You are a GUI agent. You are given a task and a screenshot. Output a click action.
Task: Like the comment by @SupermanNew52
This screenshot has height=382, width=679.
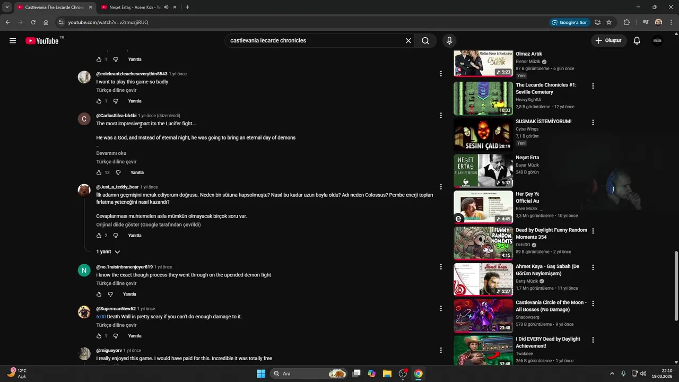point(99,336)
